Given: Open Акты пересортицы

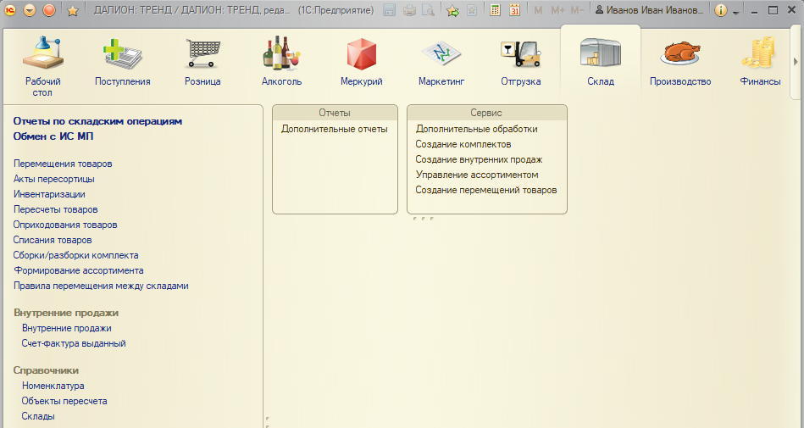Looking at the screenshot, I should pos(54,179).
